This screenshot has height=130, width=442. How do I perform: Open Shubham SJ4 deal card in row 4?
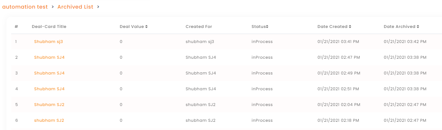tap(49, 89)
